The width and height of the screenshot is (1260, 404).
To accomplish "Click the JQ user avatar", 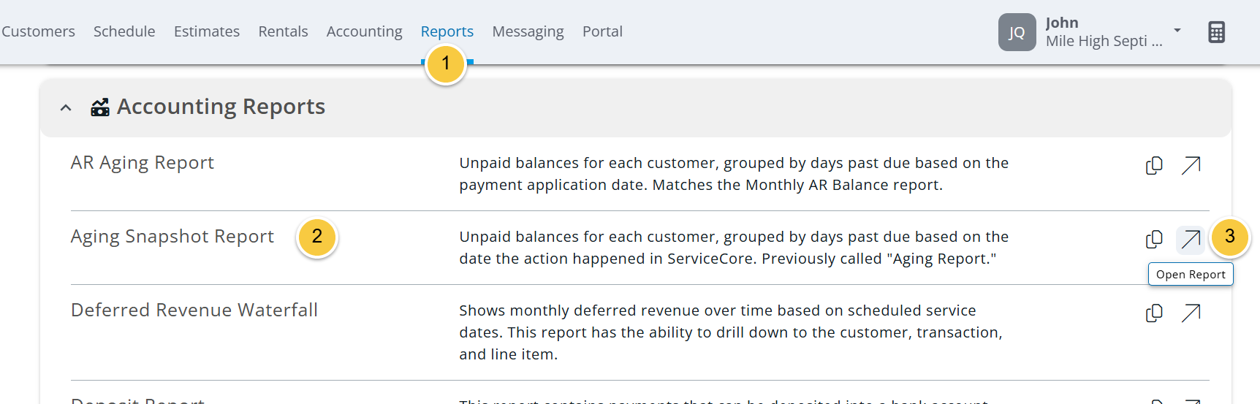I will click(x=1017, y=32).
